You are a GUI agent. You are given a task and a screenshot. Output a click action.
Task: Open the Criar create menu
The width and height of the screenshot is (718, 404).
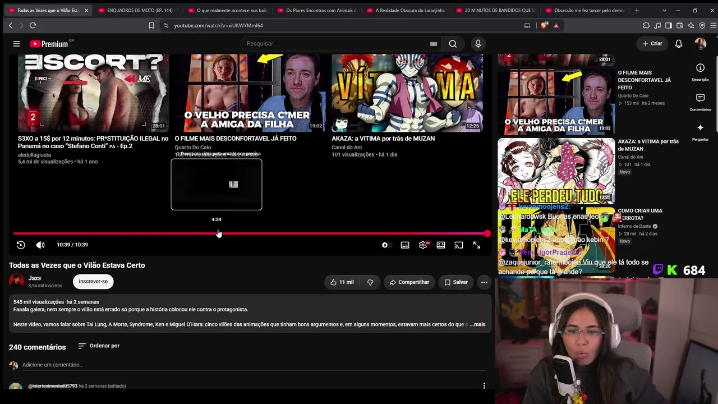tap(652, 44)
